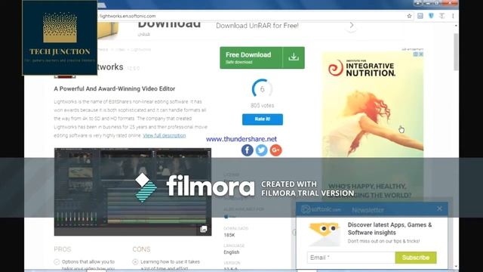Click the rating circle showing 6
483x272 pixels.
[262, 89]
